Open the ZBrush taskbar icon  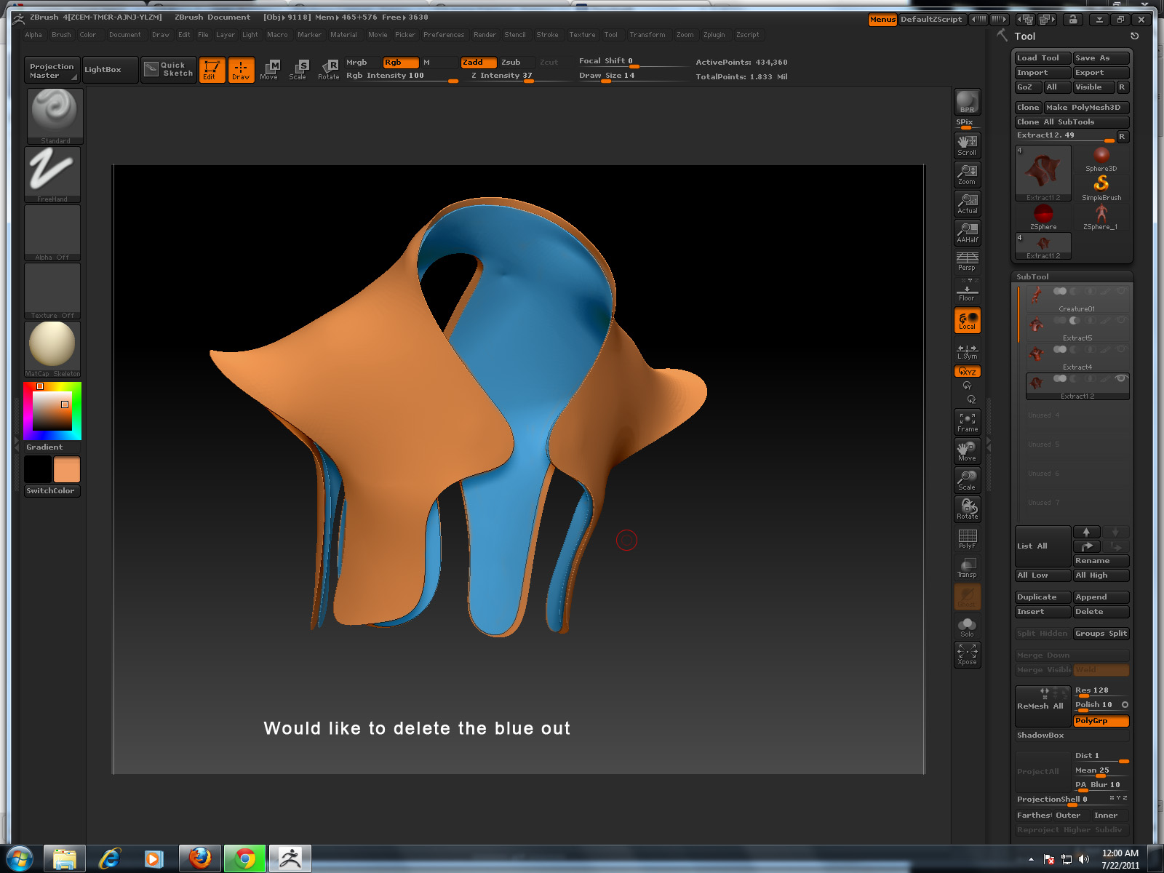pyautogui.click(x=290, y=858)
